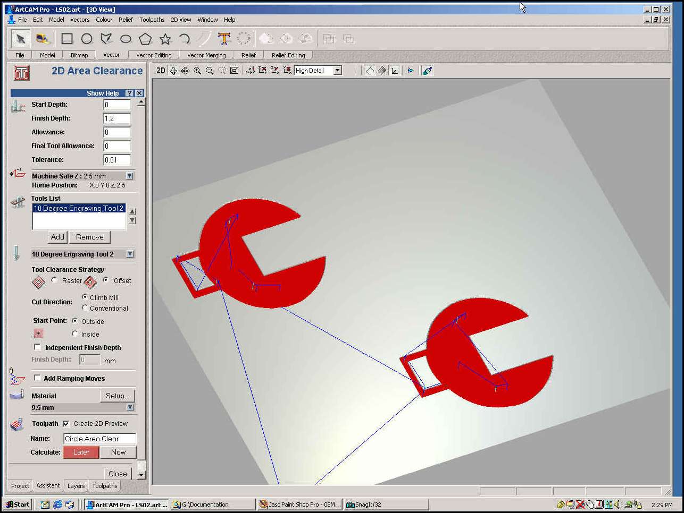
Task: Click the Finish Depth input field
Action: click(x=117, y=118)
